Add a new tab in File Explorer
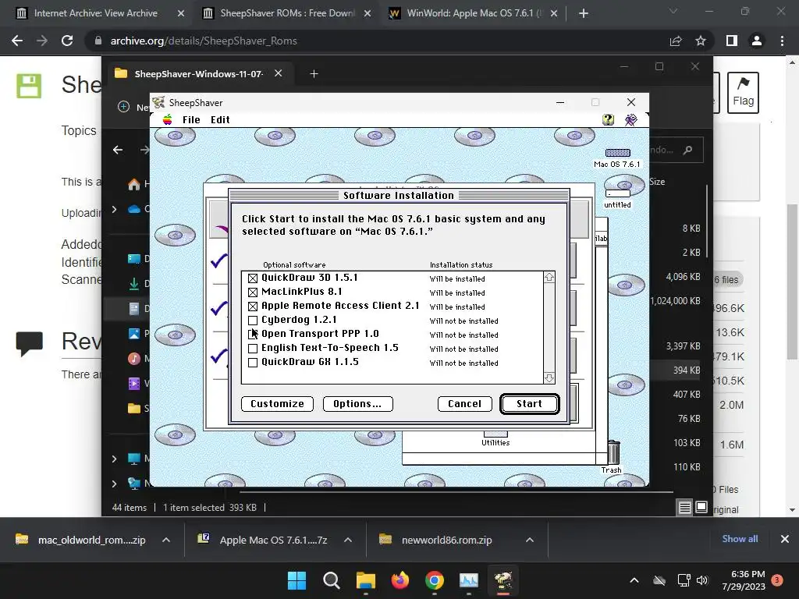 tap(314, 74)
